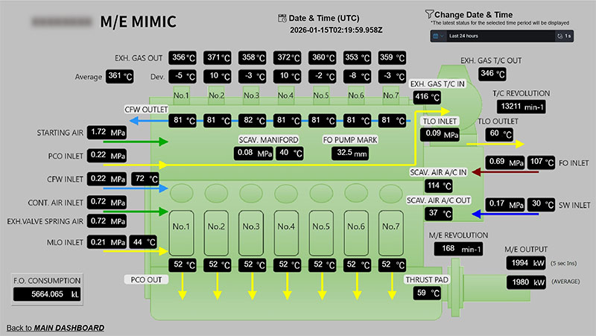This screenshot has width=596, height=336.
Task: Click the THRUST PAD 59 °C temperature
Action: [425, 294]
